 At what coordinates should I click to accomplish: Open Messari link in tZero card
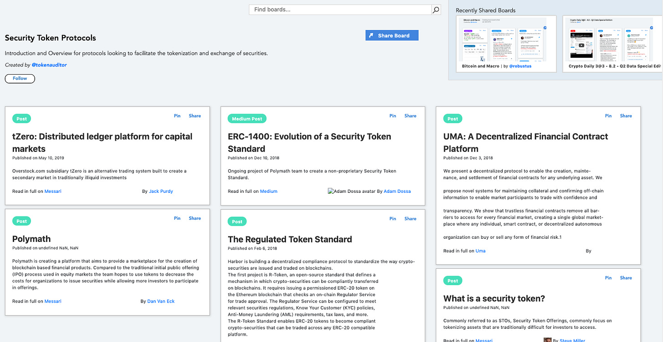pyautogui.click(x=53, y=191)
